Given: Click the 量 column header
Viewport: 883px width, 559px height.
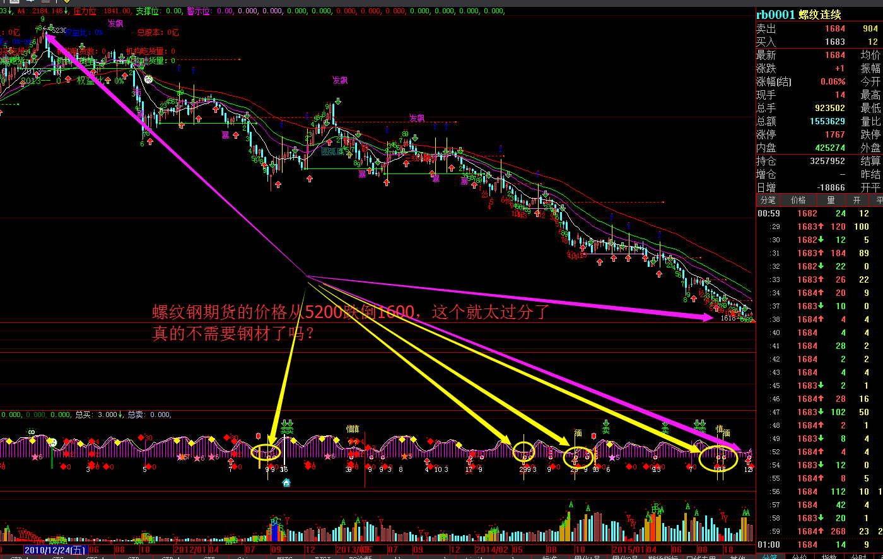Looking at the screenshot, I should point(831,200).
